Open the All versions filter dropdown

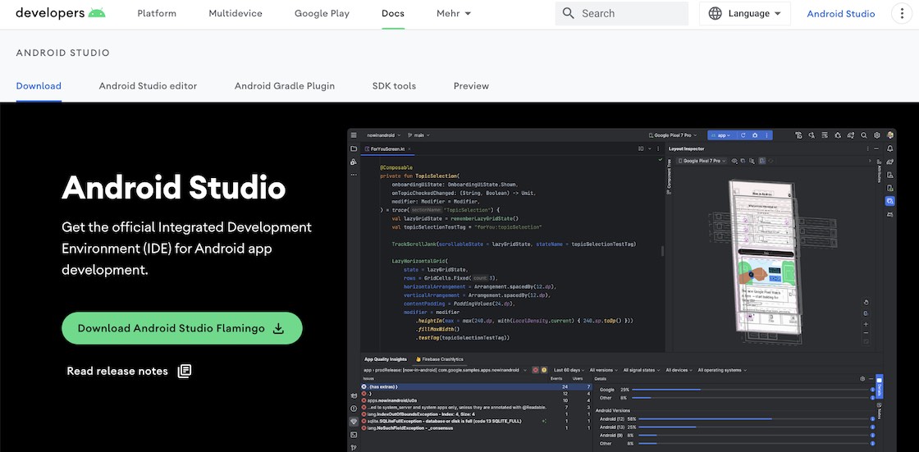coord(604,370)
